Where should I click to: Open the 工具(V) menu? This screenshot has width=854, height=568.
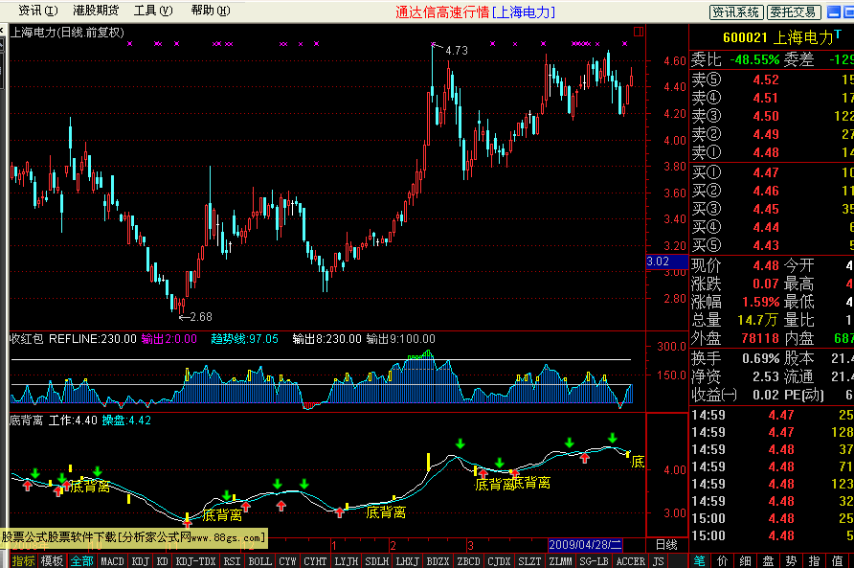click(x=153, y=11)
